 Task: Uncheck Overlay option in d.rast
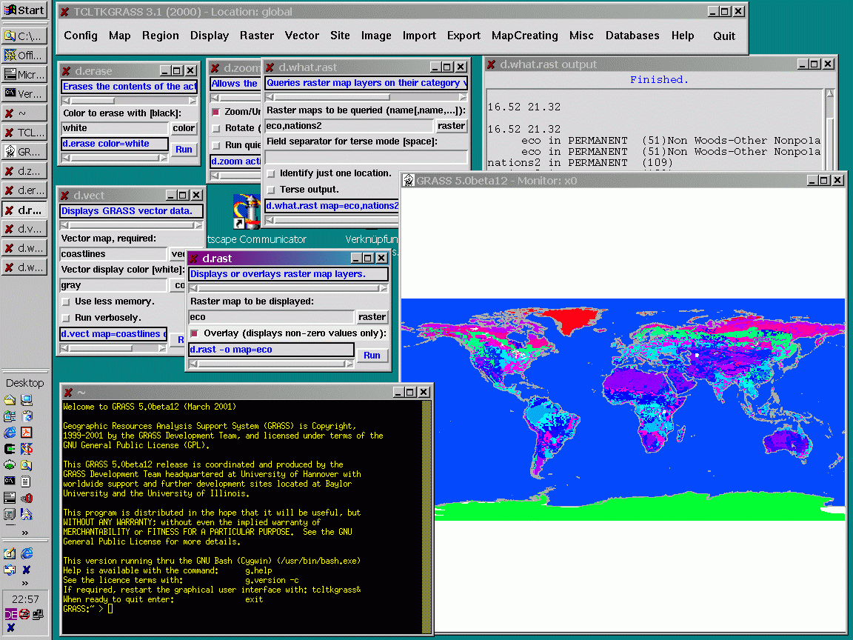coord(195,333)
